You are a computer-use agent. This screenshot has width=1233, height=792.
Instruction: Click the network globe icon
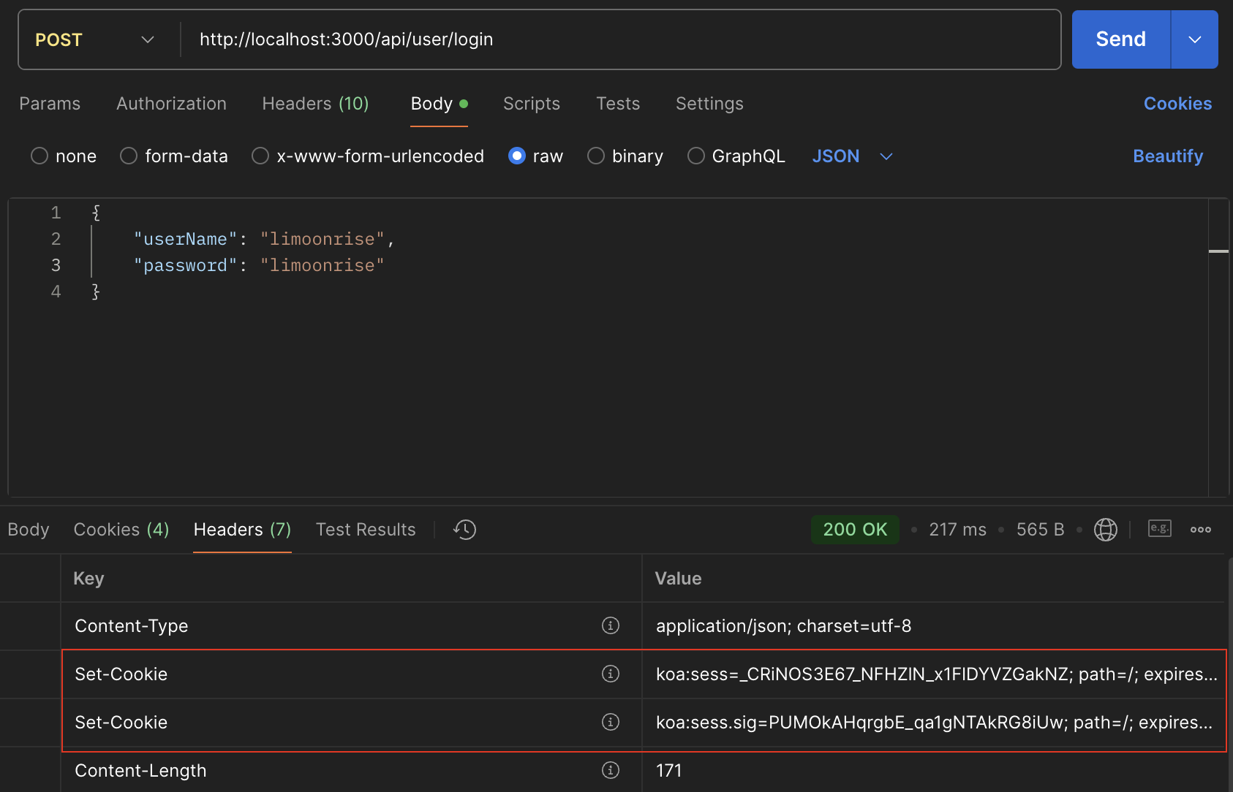tap(1105, 530)
